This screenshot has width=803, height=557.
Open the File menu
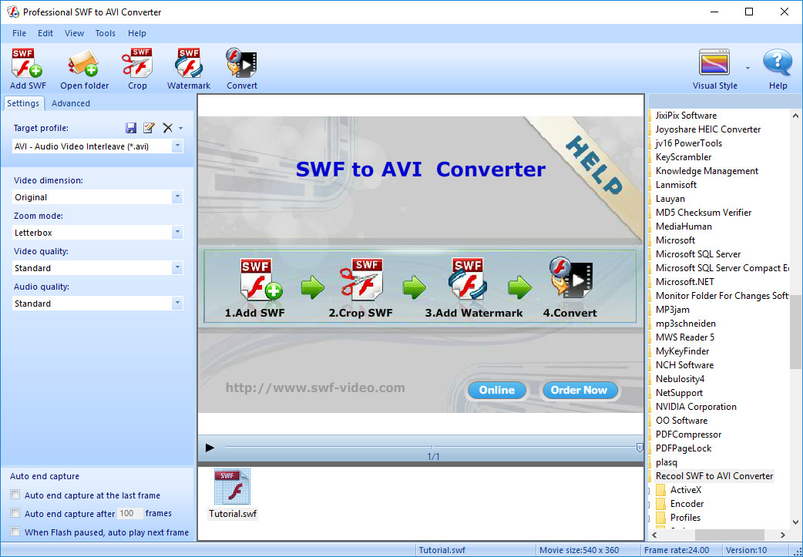tap(19, 33)
